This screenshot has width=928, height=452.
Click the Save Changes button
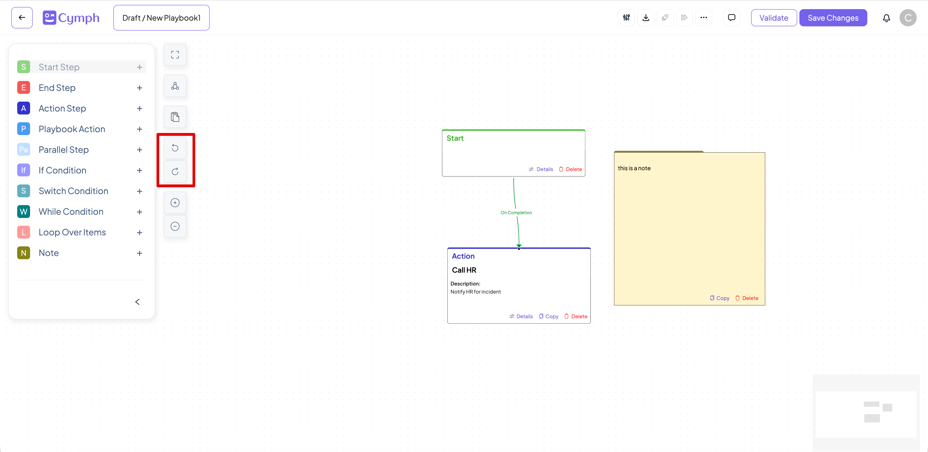click(x=833, y=18)
